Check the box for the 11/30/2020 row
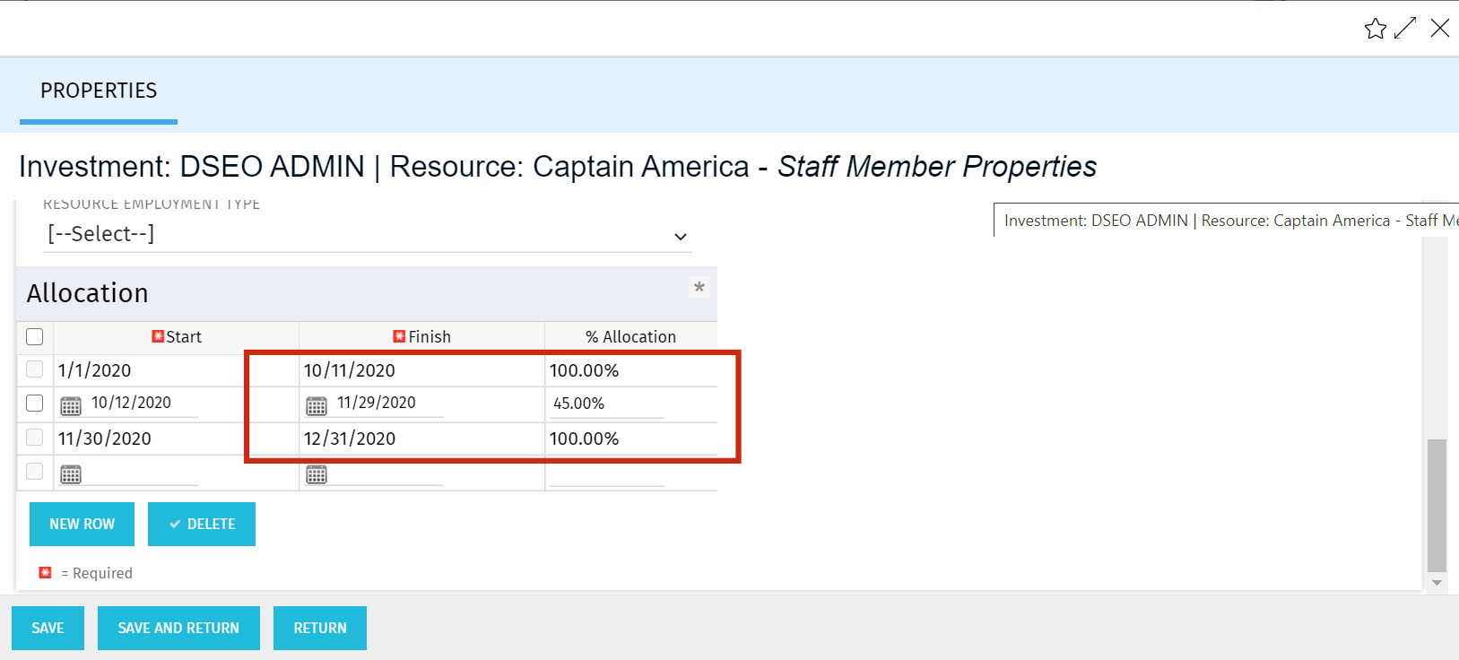The image size is (1459, 660). click(x=35, y=437)
